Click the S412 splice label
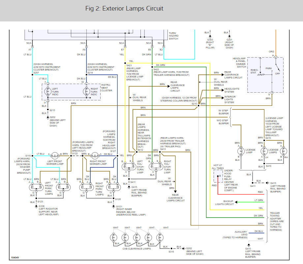 pos(140,150)
